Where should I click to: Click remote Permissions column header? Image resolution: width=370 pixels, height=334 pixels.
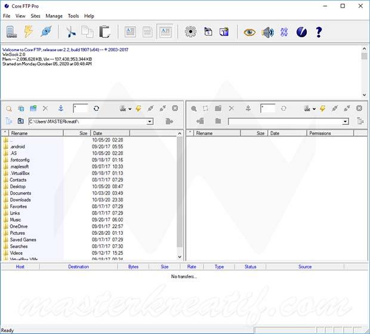[x=330, y=133]
